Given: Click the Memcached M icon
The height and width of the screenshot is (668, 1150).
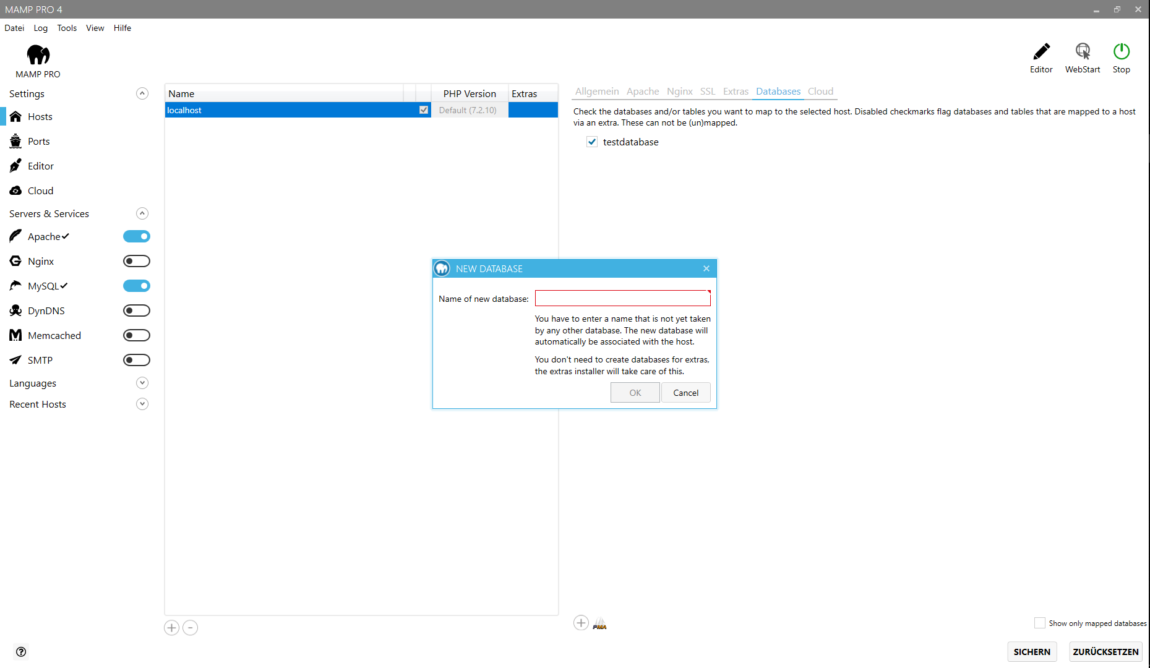Looking at the screenshot, I should 15,335.
